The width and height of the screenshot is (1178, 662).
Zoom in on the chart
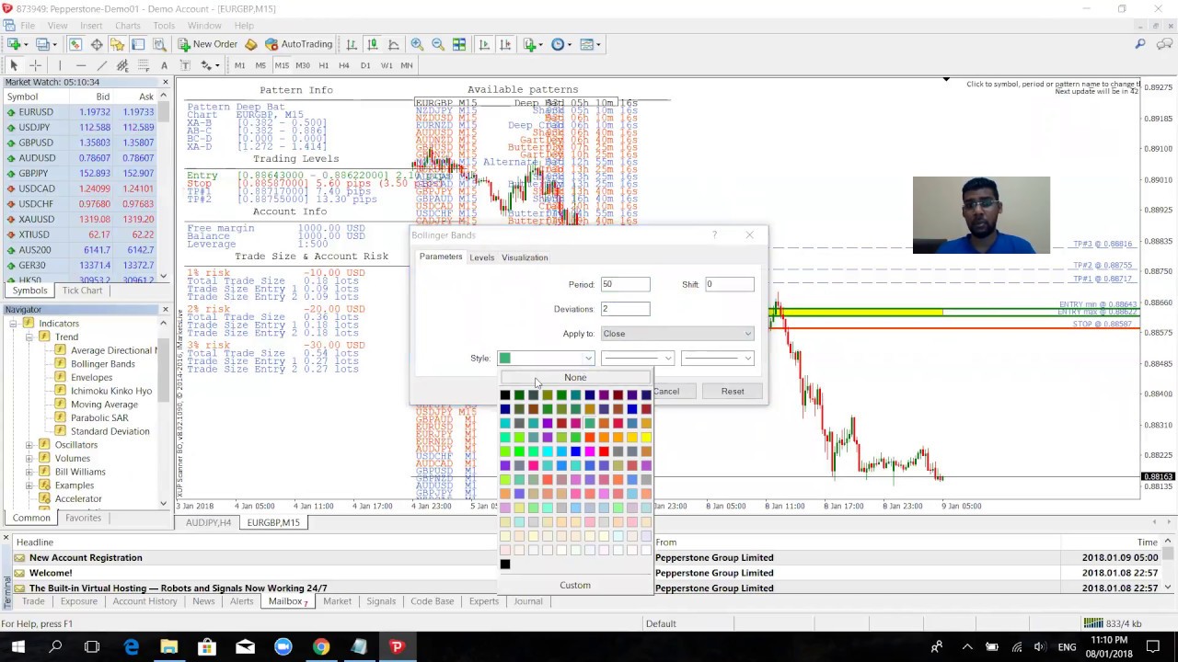[417, 44]
